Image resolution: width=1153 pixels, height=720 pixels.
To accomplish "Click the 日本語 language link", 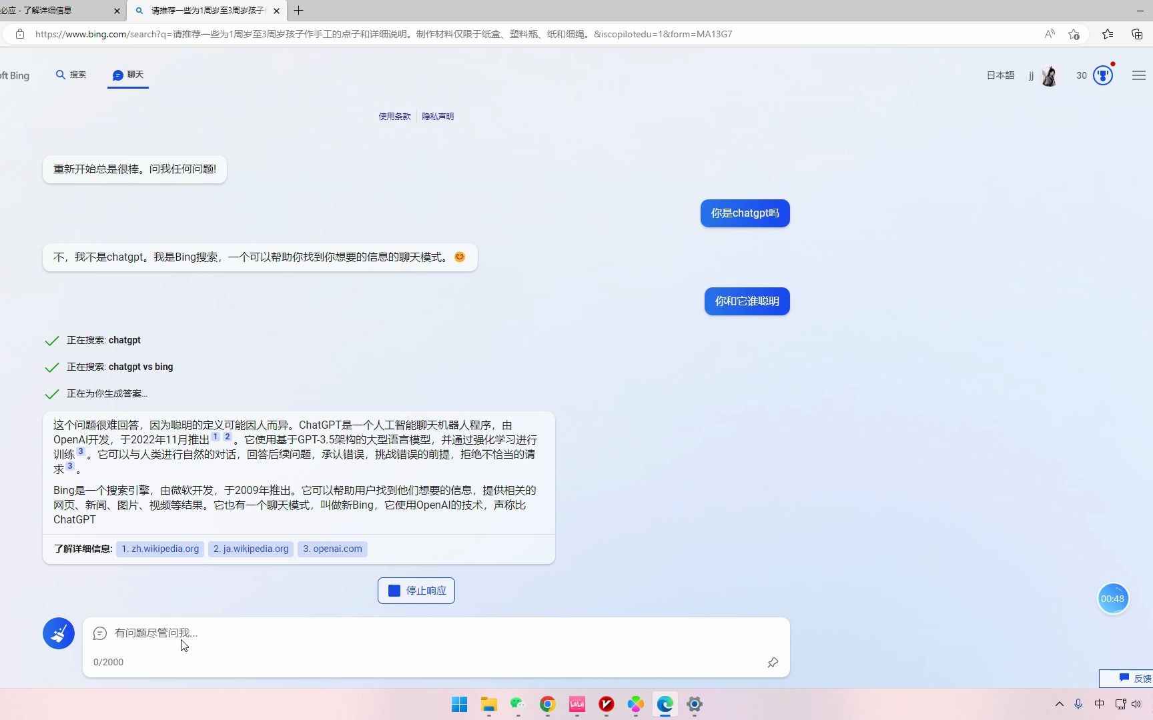I will (x=1000, y=75).
